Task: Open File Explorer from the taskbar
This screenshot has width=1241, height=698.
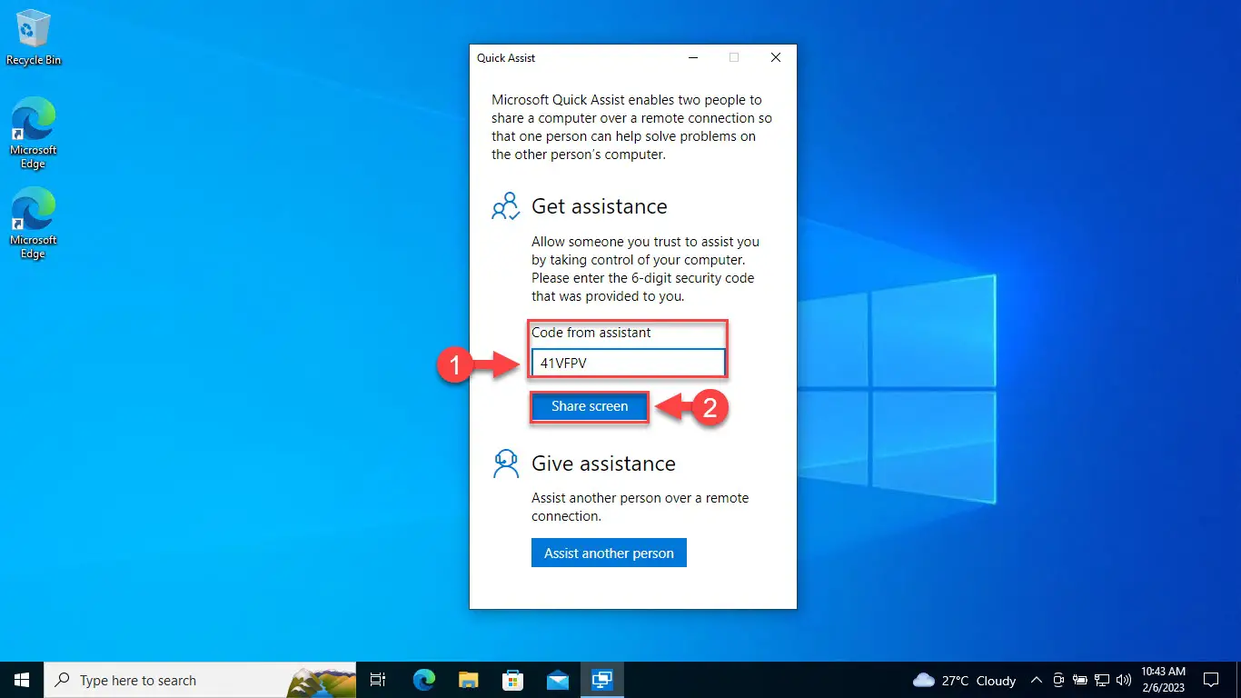Action: 469,680
